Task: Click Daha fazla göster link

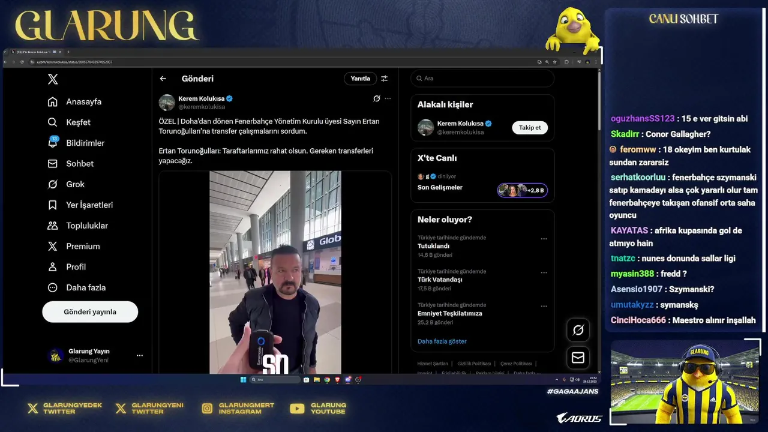Action: [442, 341]
